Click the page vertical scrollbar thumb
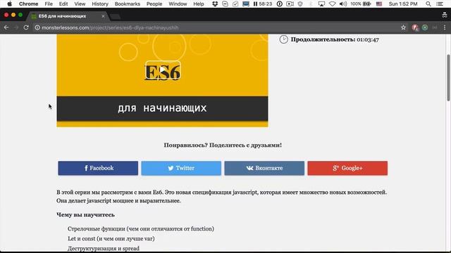The height and width of the screenshot is (253, 451). point(448,77)
